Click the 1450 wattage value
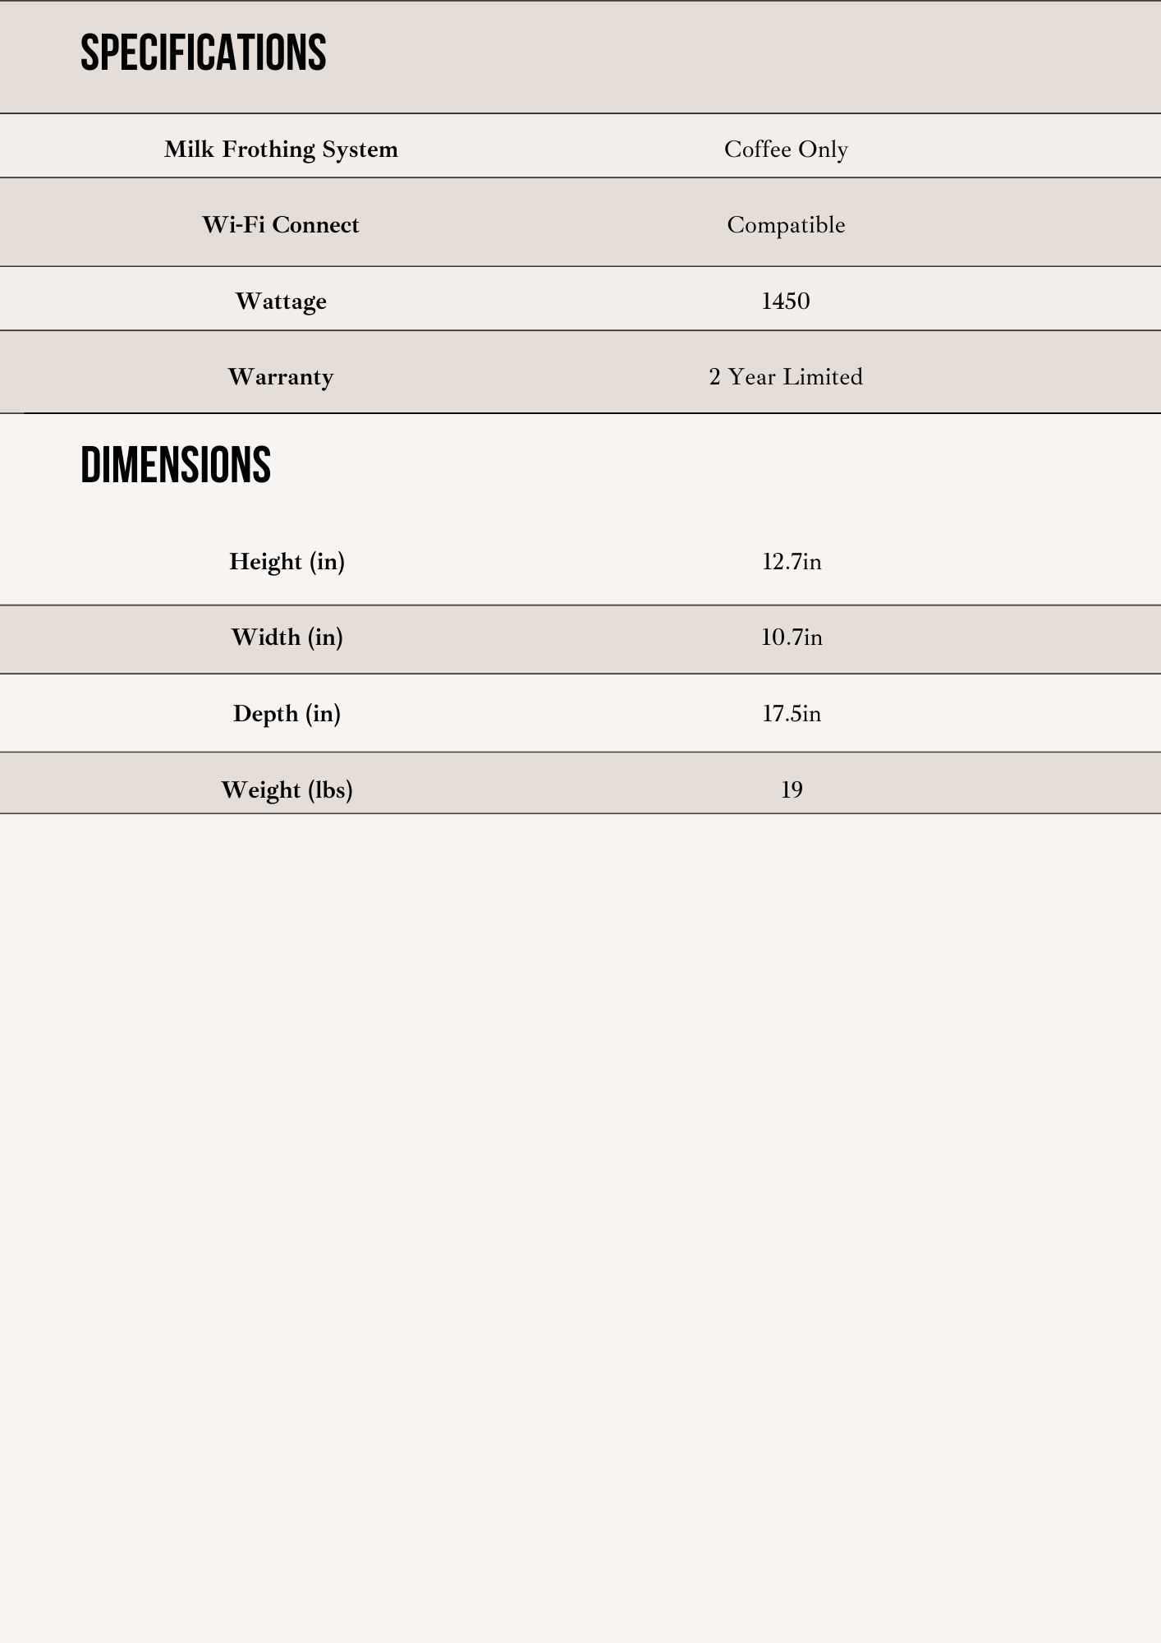The height and width of the screenshot is (1643, 1161). [786, 301]
